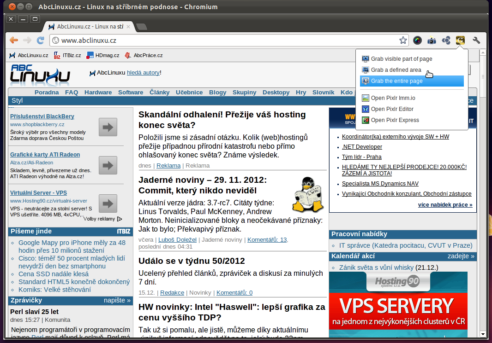Follow the 'hledá autory' link
Screen dimensions: 492x343
143,73
